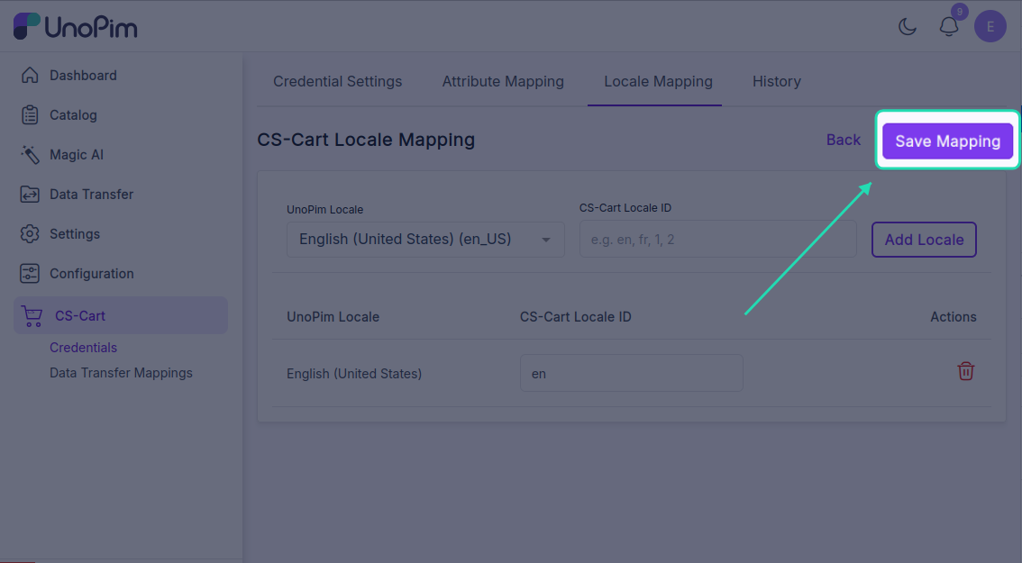
Task: Switch to History tab
Action: [x=777, y=81]
